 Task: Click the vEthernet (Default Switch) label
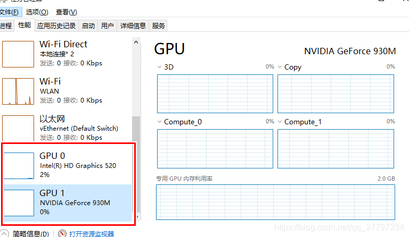[x=79, y=129]
